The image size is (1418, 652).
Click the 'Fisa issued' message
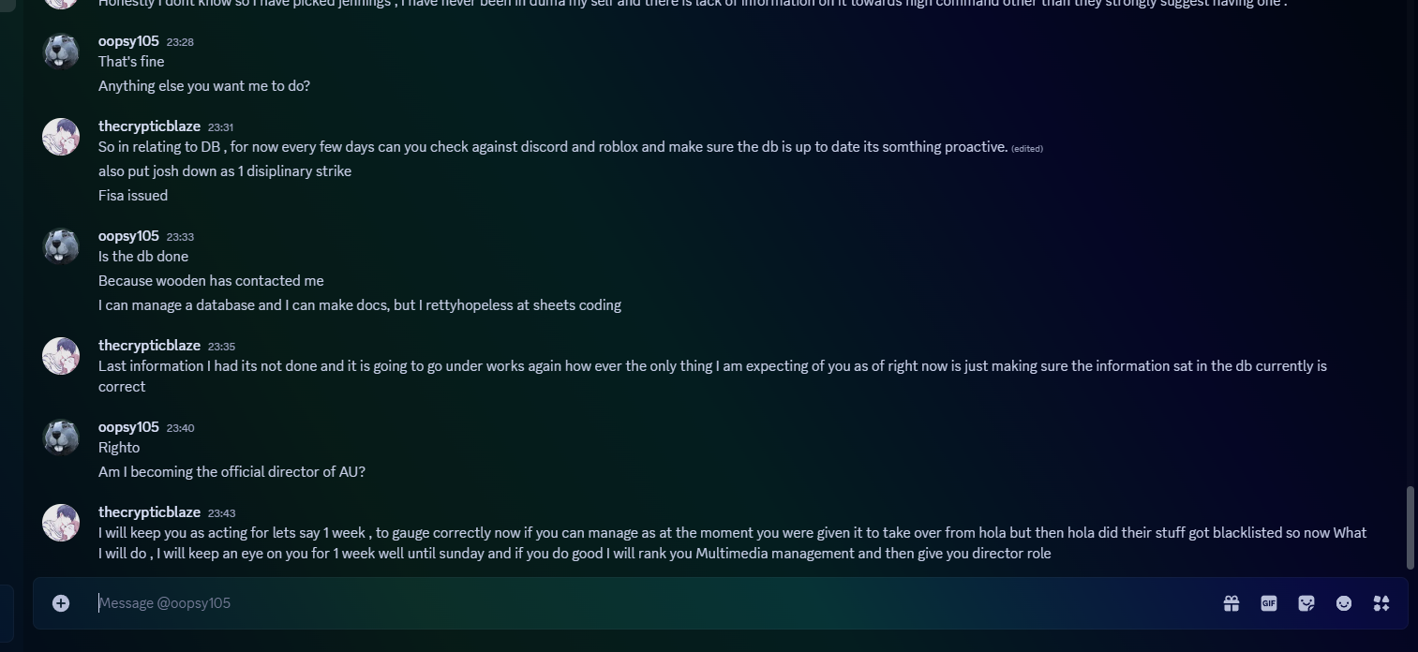[x=133, y=196]
